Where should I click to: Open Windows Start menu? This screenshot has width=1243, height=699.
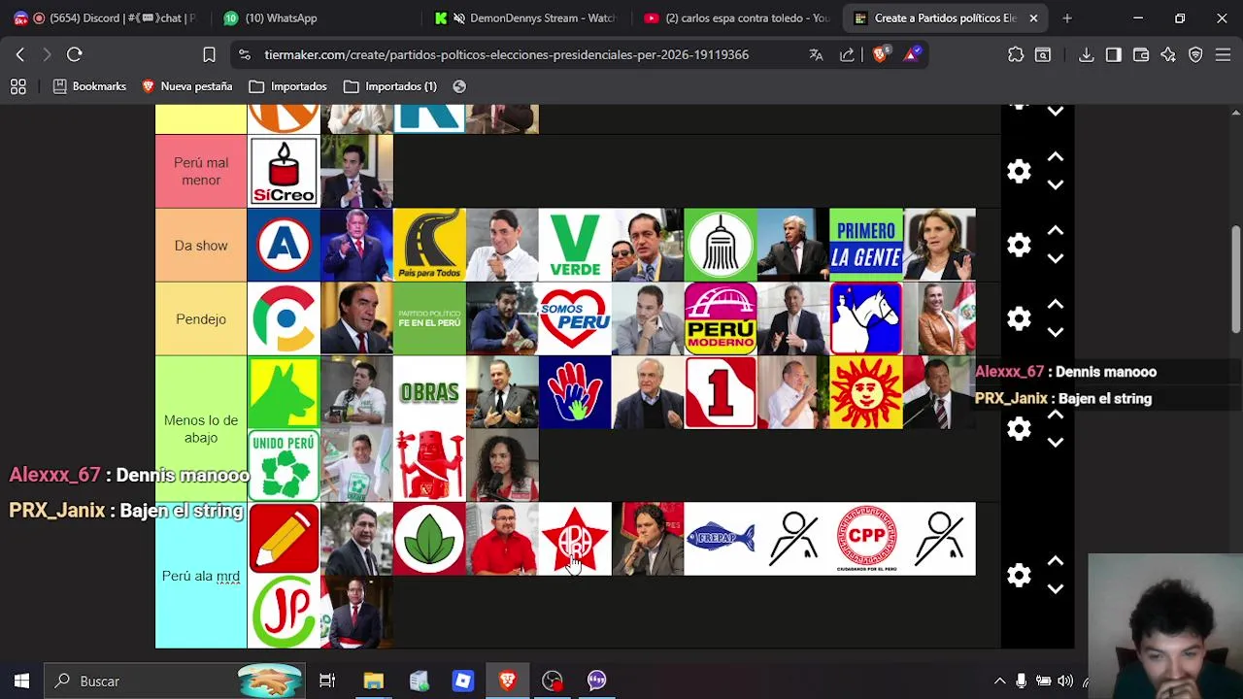click(21, 681)
